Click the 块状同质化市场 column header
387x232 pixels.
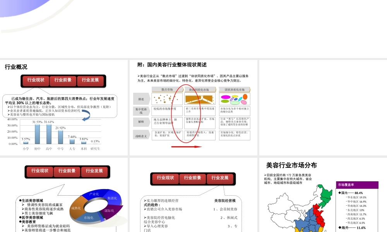pyautogui.click(x=199, y=89)
